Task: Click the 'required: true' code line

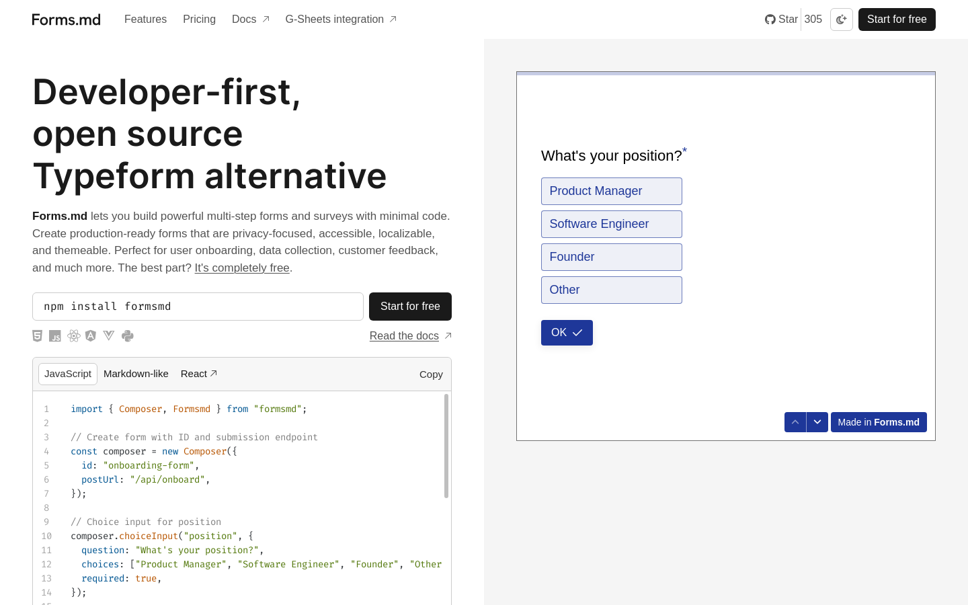Action: point(122,578)
